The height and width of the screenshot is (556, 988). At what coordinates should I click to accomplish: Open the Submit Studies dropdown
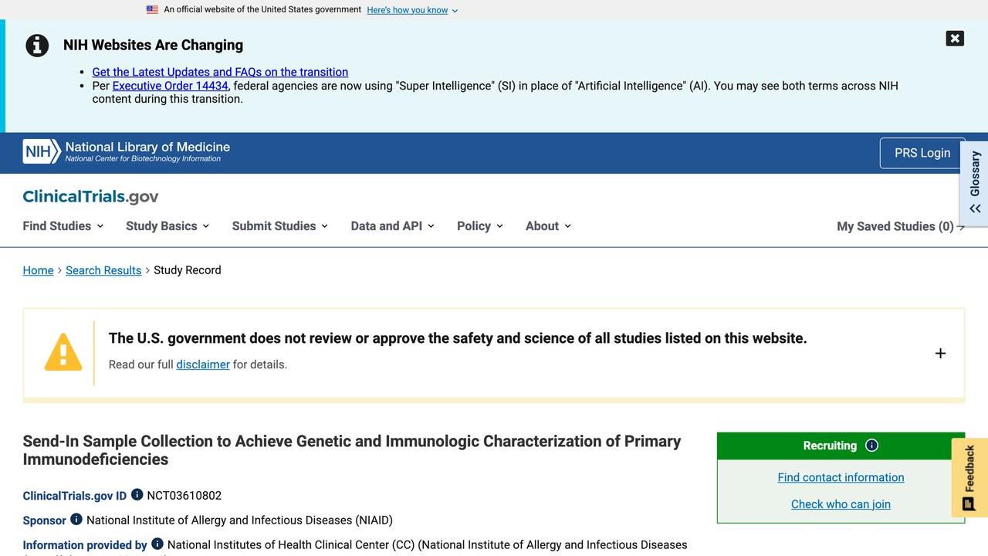280,225
